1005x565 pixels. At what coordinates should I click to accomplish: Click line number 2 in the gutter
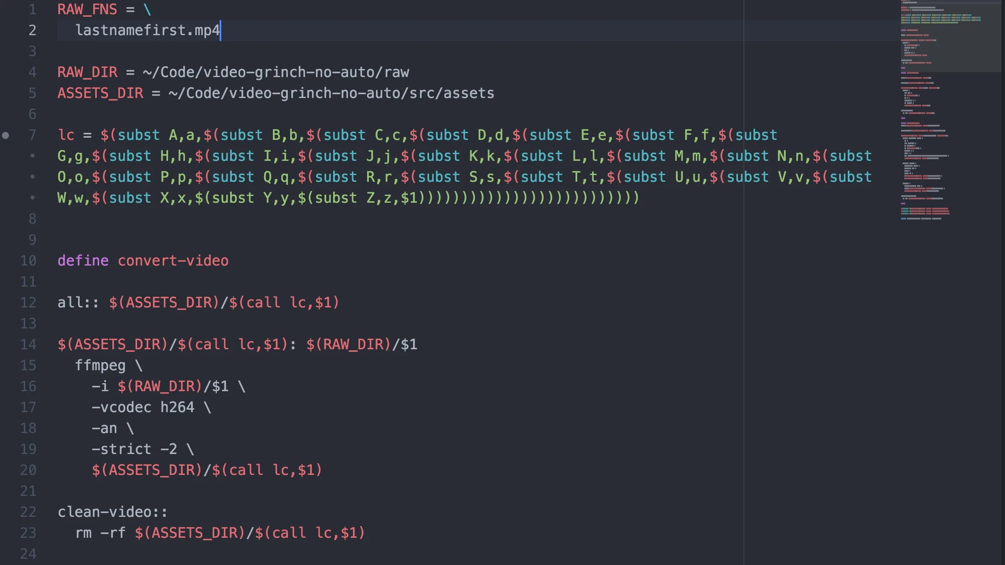coord(32,30)
